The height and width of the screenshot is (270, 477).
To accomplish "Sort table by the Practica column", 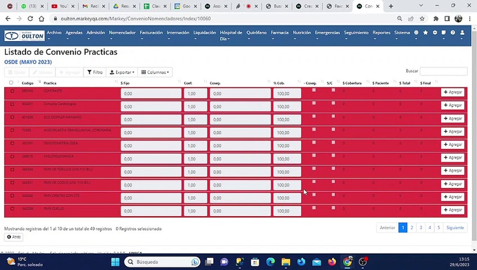I will (50, 83).
